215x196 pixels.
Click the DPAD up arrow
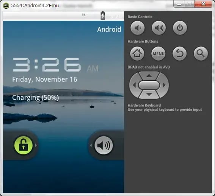tap(149, 76)
